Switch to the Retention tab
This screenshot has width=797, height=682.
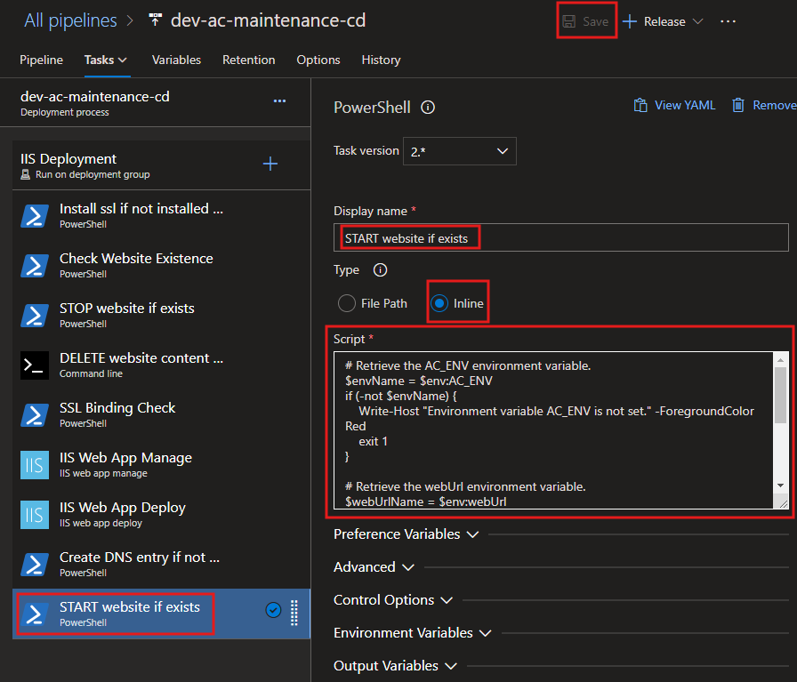248,60
